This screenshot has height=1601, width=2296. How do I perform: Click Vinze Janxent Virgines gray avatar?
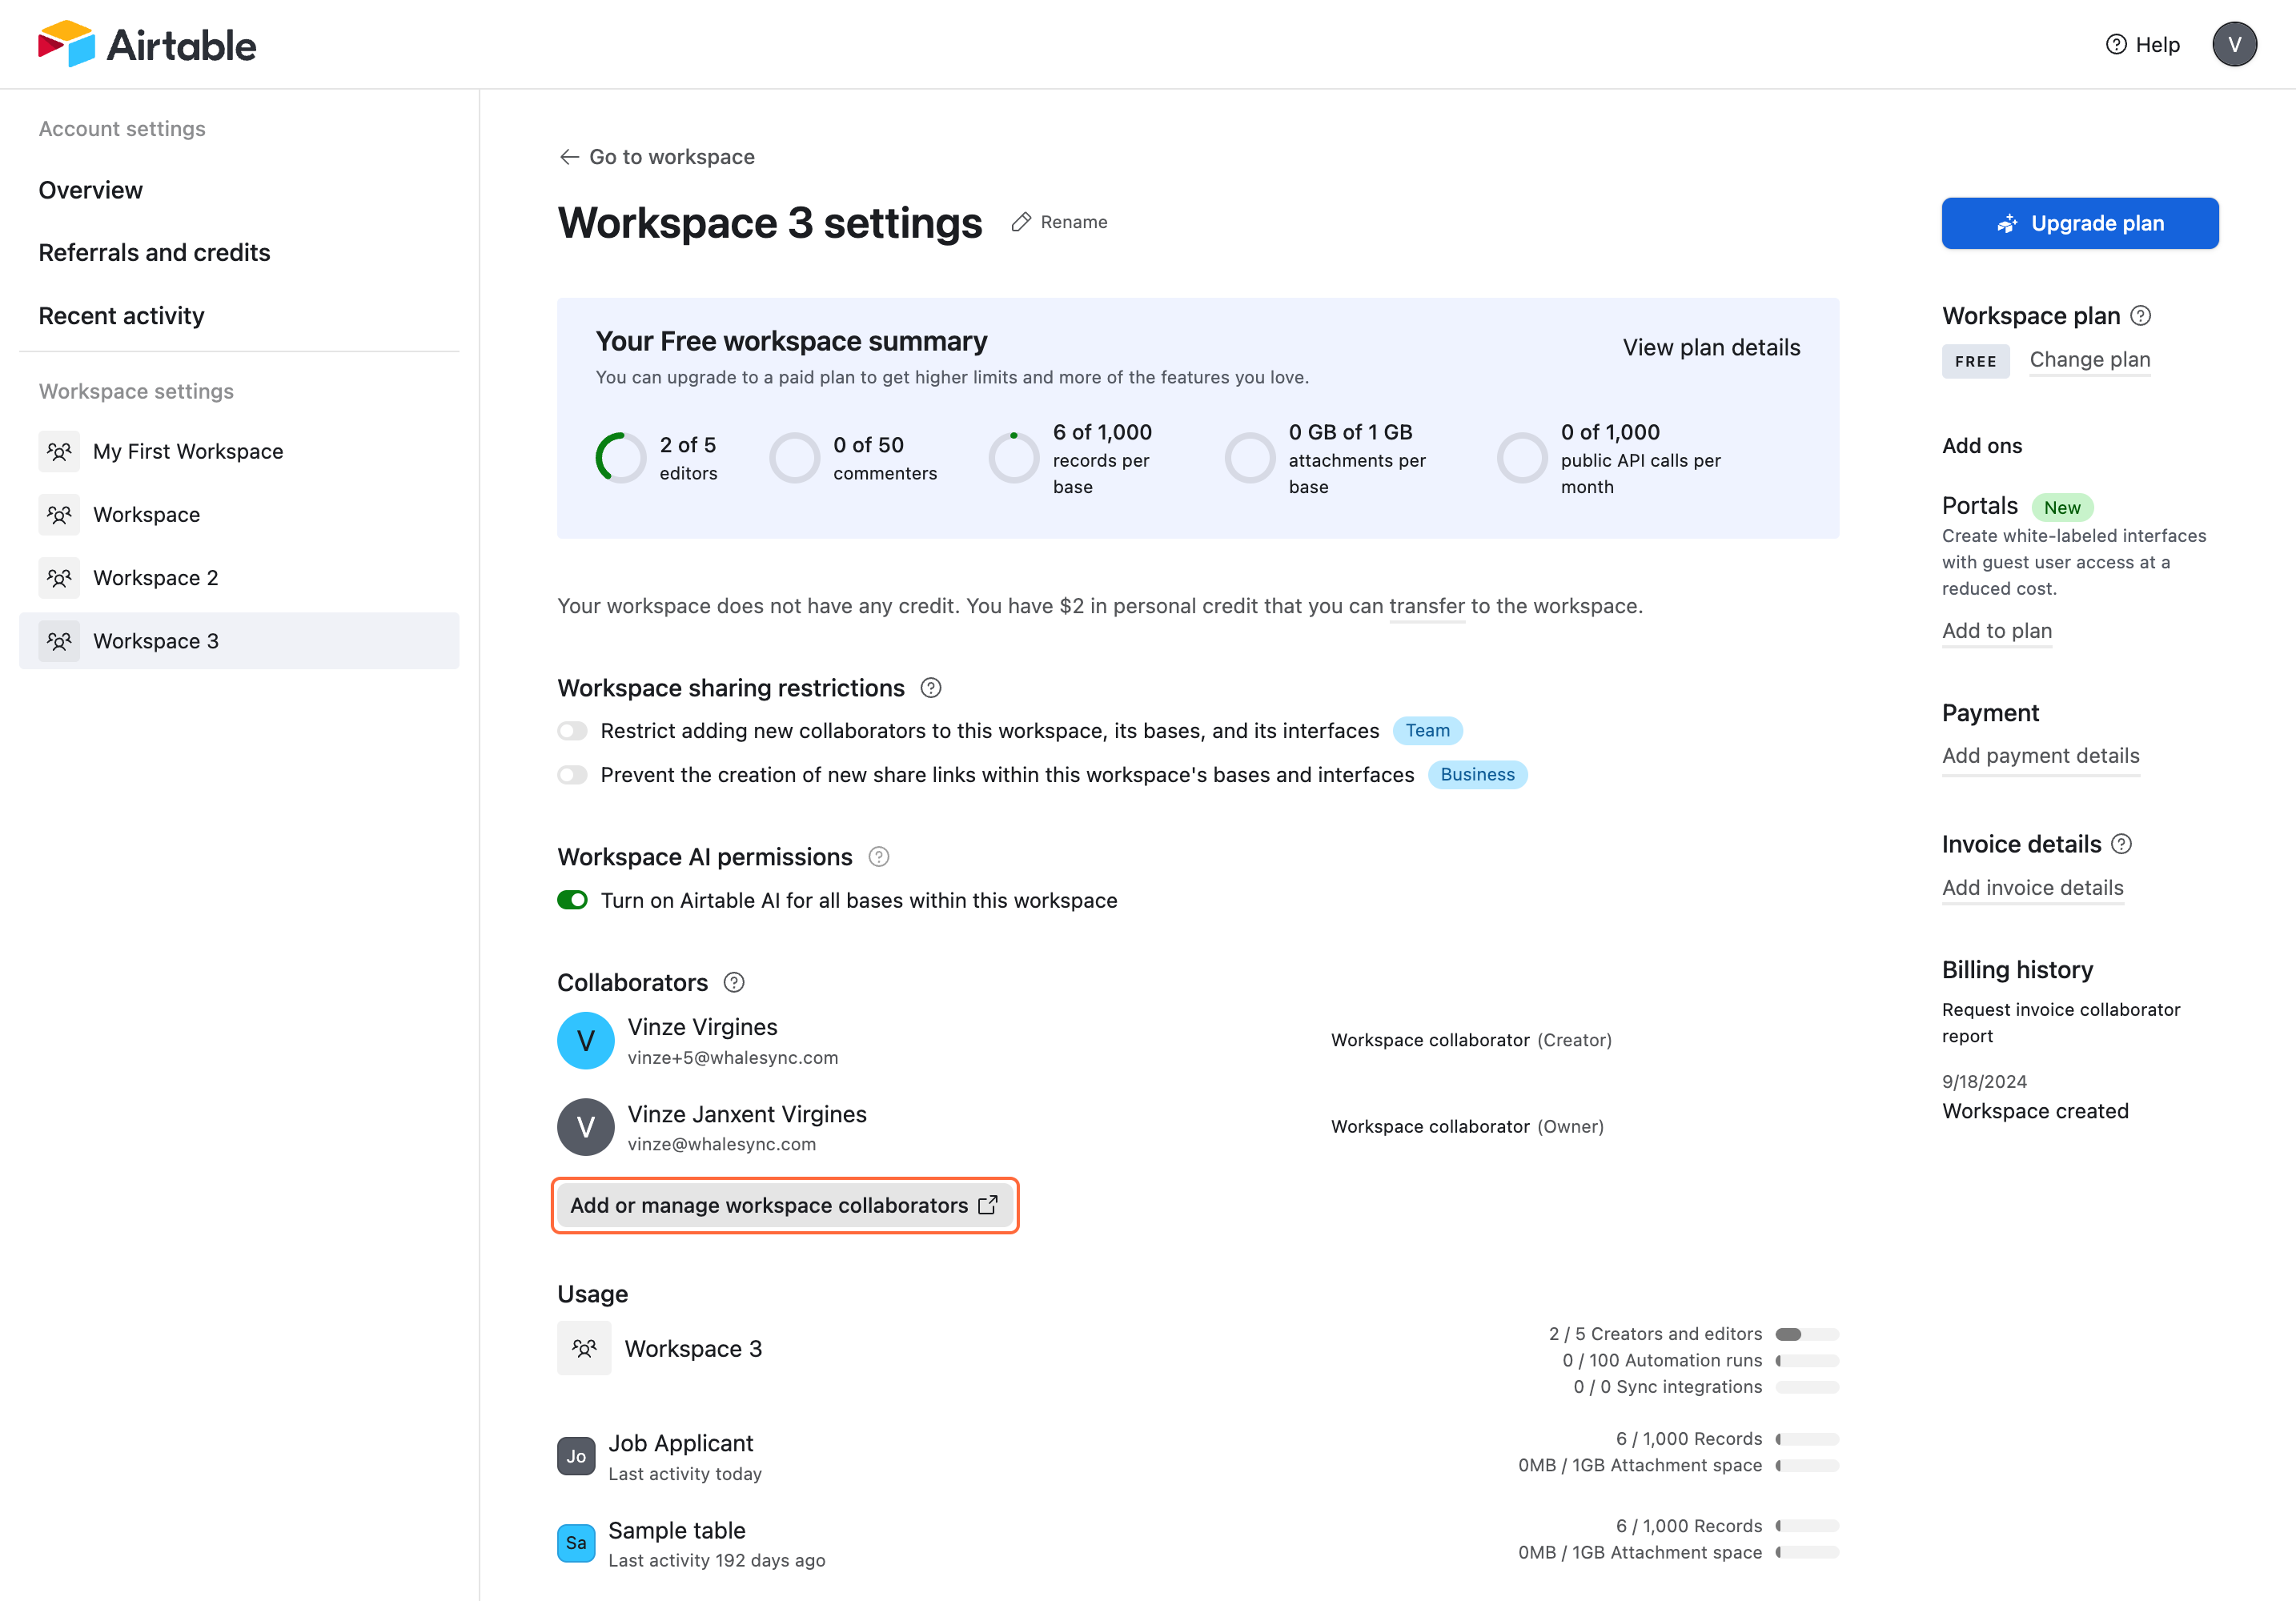[586, 1127]
